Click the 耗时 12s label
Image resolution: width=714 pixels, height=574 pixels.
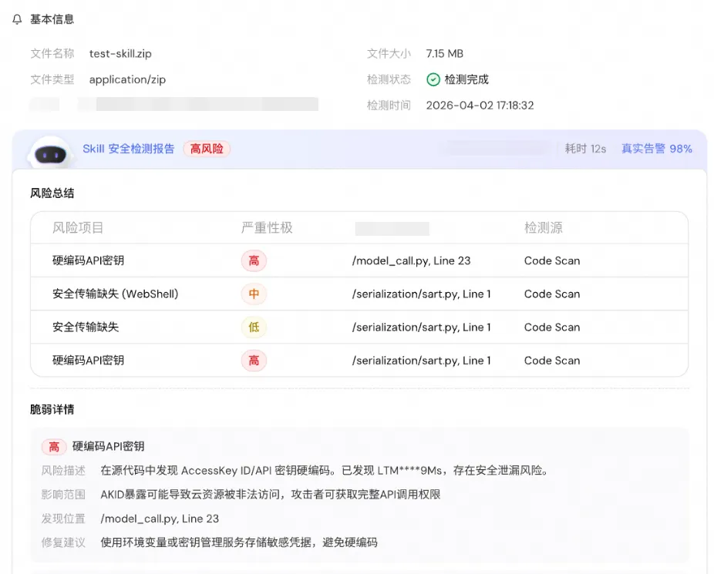[x=585, y=149]
